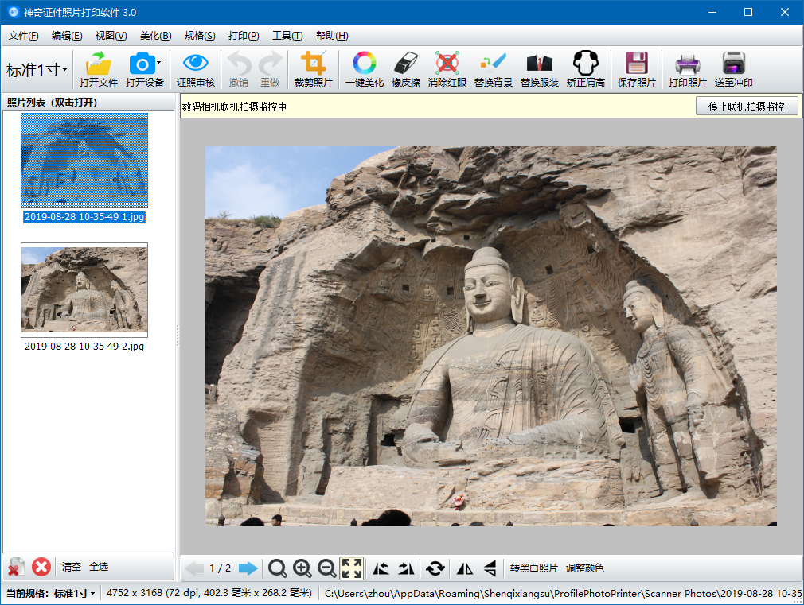Open the 调整颜色 color adjustment
The width and height of the screenshot is (804, 605).
[x=585, y=568]
